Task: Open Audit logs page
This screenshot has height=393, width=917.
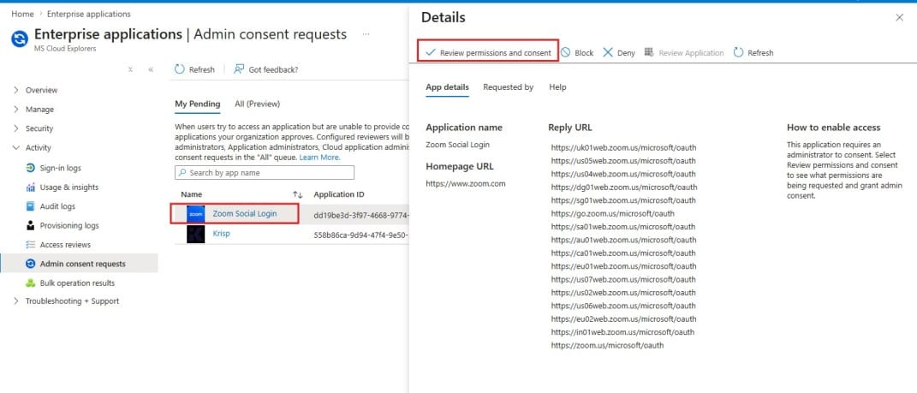Action: 57,206
